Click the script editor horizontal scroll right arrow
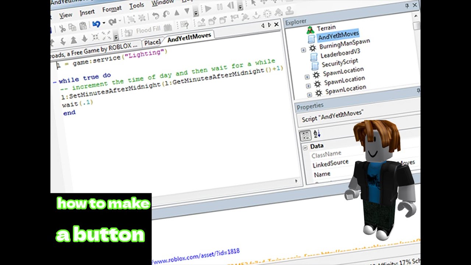This screenshot has width=471, height=265. [296, 181]
